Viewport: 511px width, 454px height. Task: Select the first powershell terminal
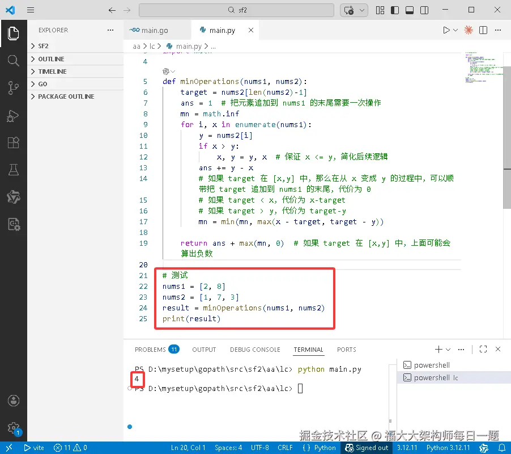454,365
